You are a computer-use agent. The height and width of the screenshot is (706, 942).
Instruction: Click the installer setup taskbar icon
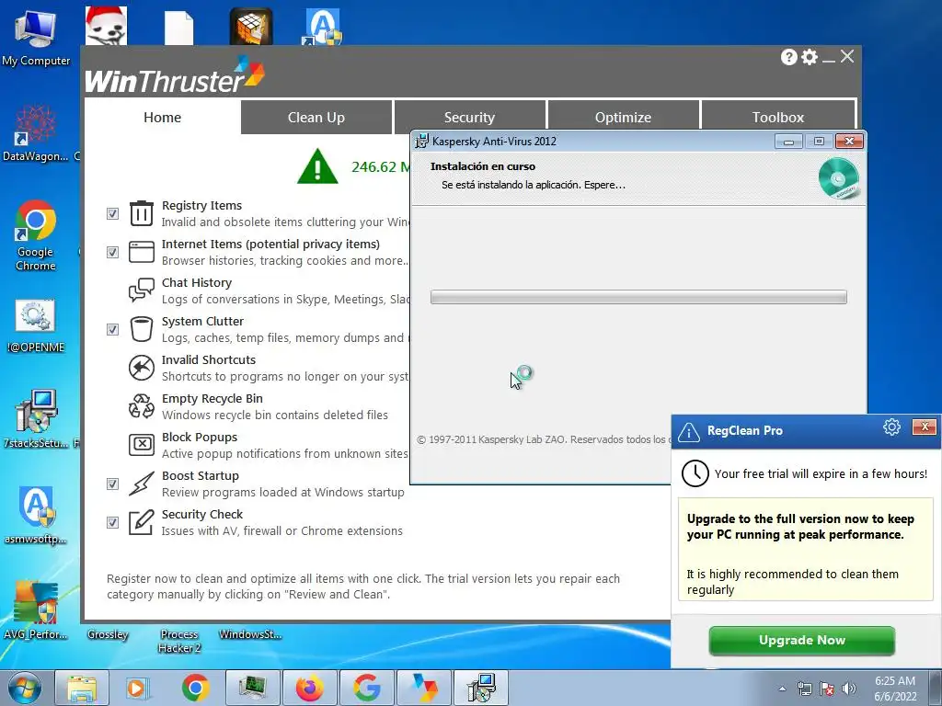(480, 688)
